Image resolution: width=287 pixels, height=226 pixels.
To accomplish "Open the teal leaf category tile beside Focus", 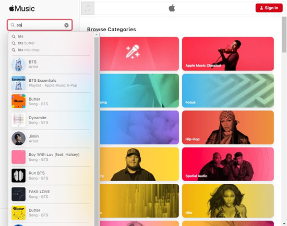I will click(139, 91).
